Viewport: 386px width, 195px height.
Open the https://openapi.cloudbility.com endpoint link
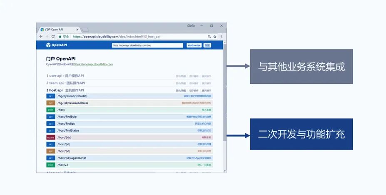click(x=93, y=64)
